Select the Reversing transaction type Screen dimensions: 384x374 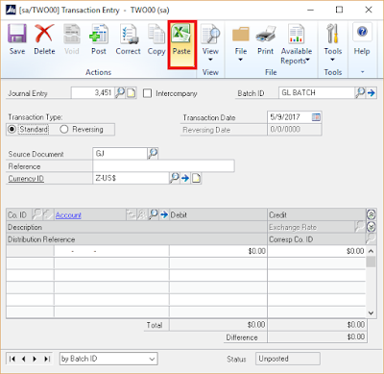click(64, 130)
